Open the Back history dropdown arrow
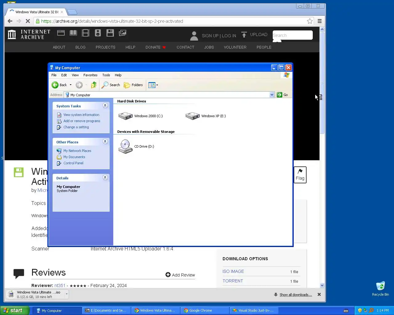 (x=70, y=85)
